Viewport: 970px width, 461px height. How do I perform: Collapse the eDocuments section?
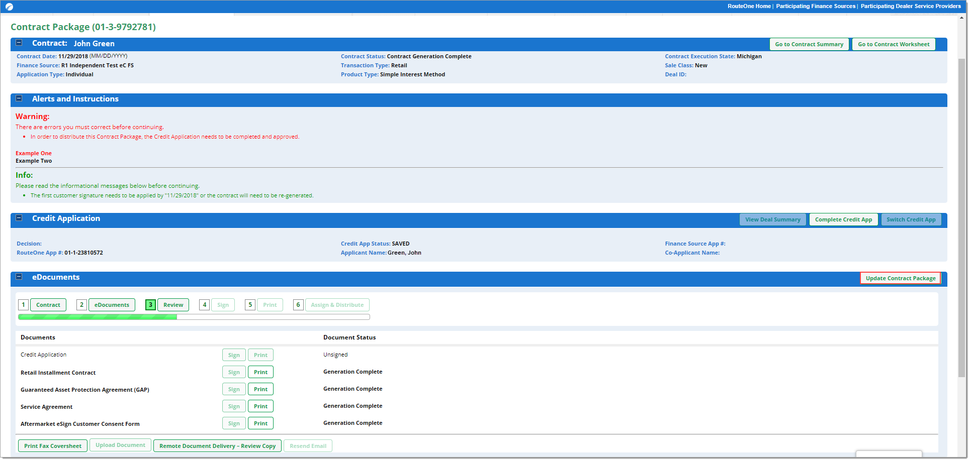point(19,277)
